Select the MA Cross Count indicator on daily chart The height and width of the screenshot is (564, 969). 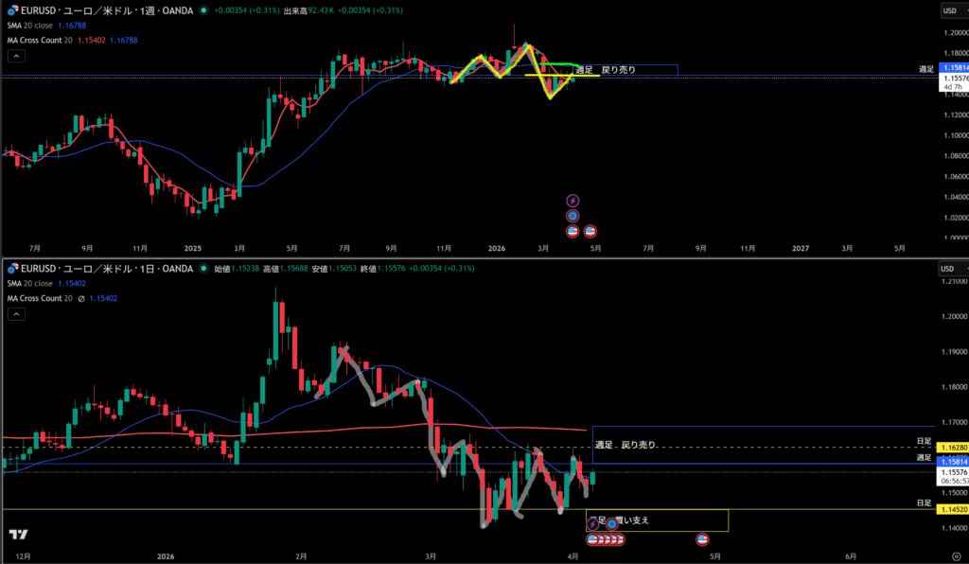pyautogui.click(x=40, y=298)
